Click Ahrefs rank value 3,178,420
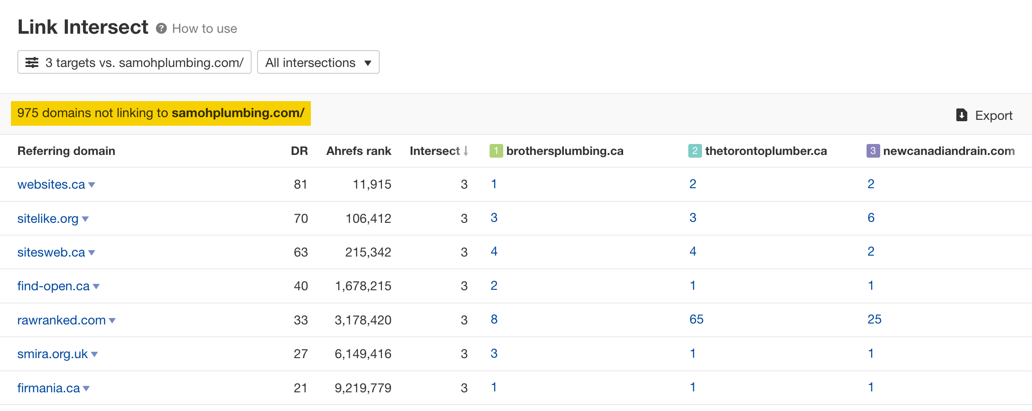 coord(363,320)
